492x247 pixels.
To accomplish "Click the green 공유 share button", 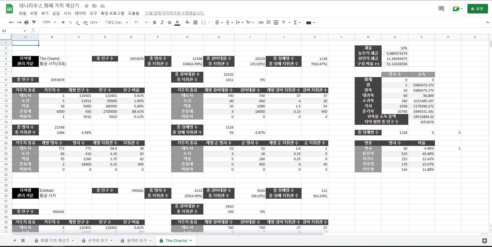I will point(477,9).
